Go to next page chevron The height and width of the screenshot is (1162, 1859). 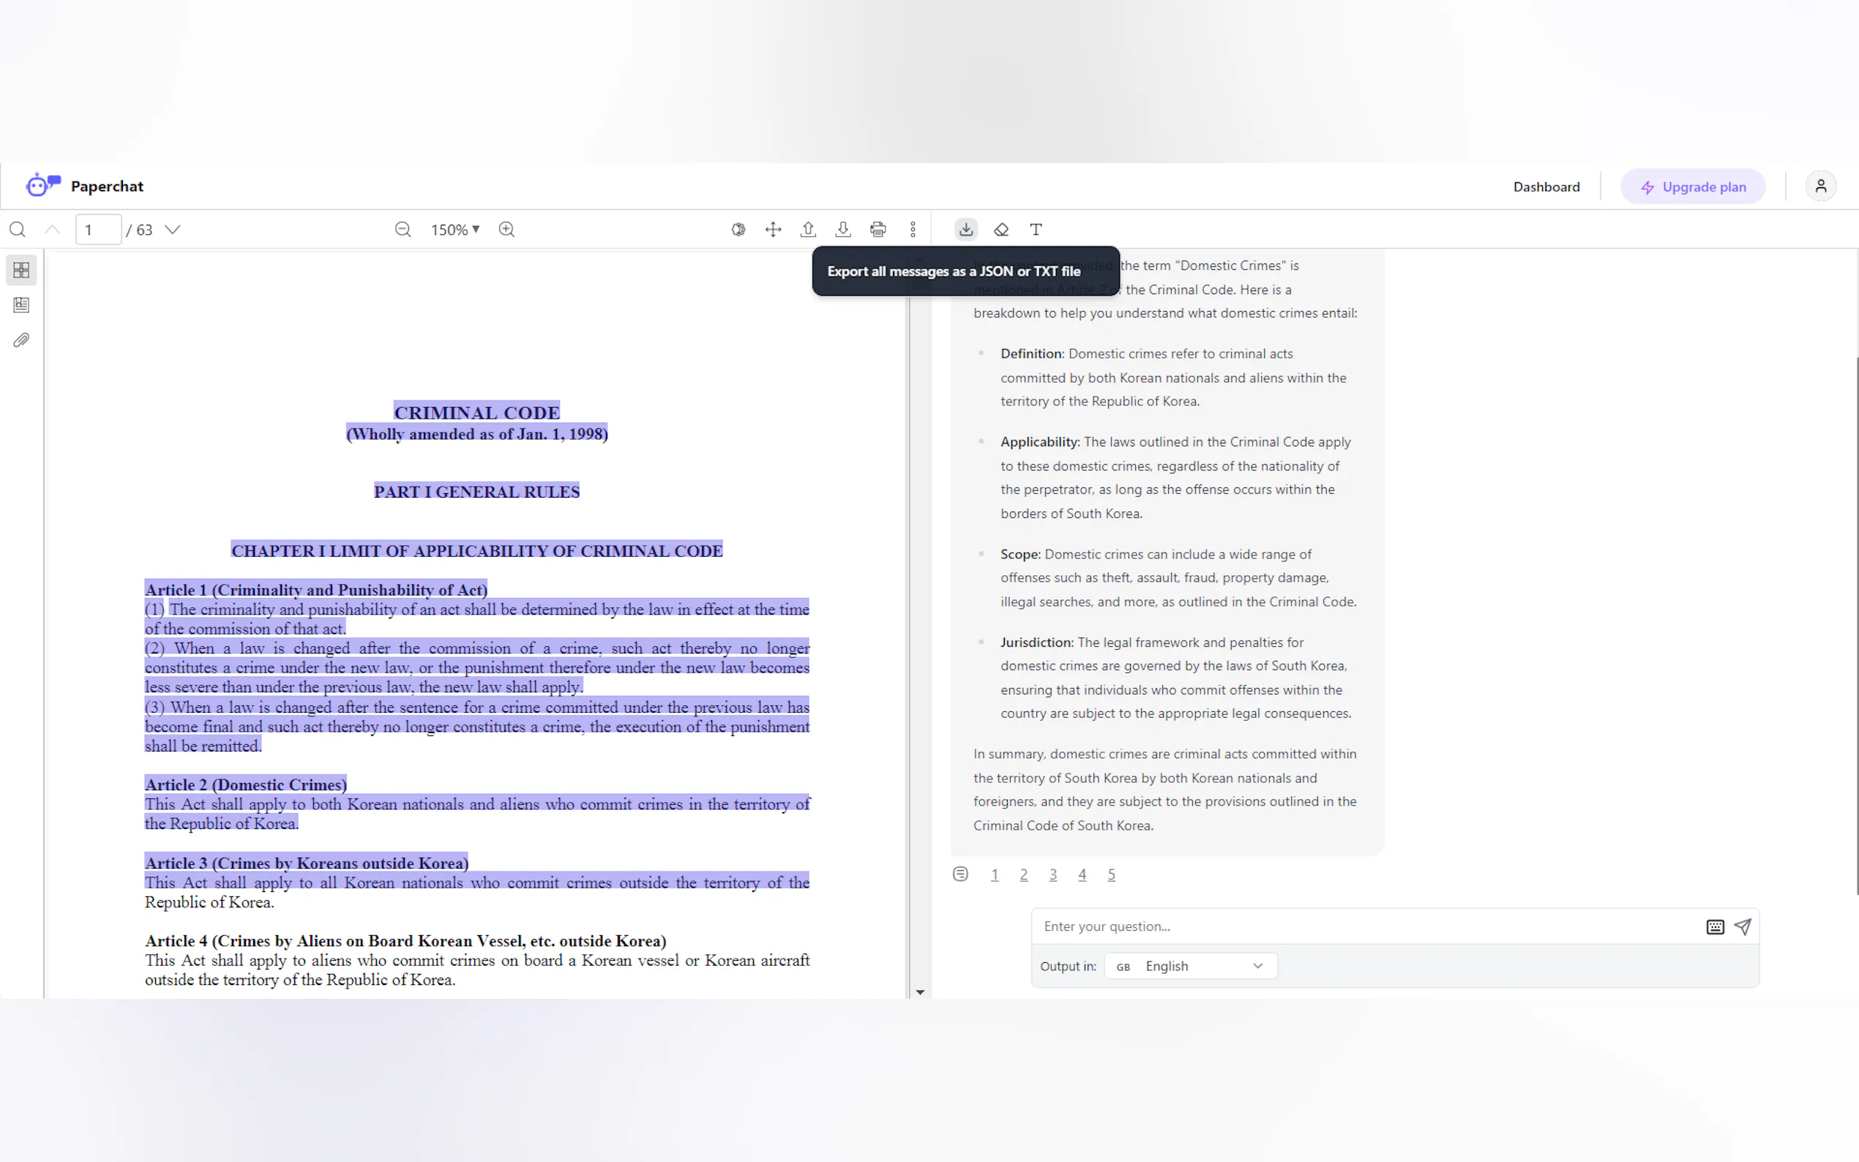coord(173,229)
